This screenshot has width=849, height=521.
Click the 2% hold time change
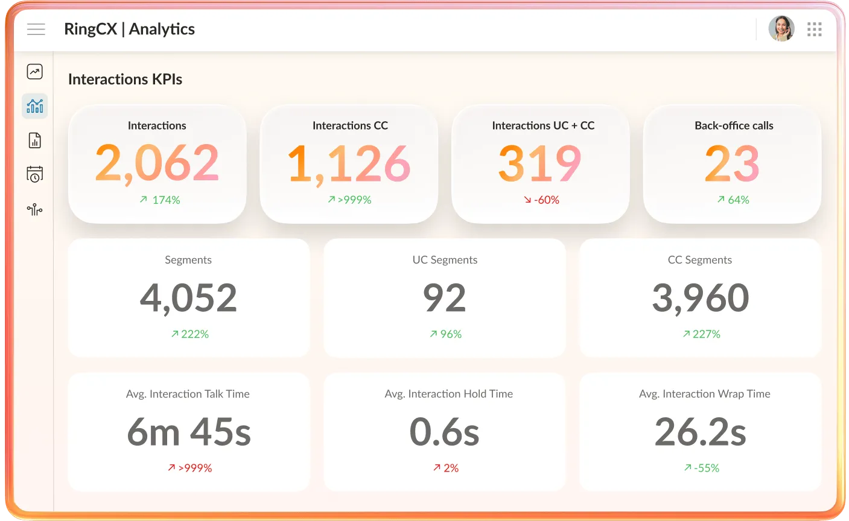click(445, 468)
